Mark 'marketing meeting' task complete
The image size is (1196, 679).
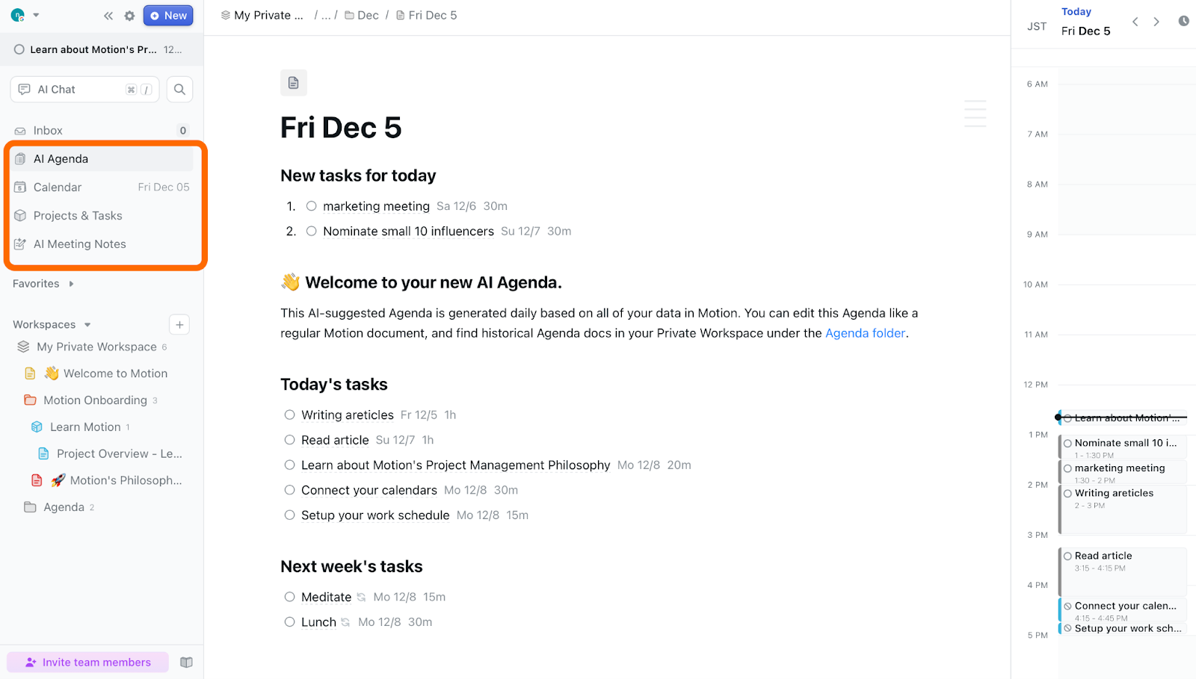point(312,206)
